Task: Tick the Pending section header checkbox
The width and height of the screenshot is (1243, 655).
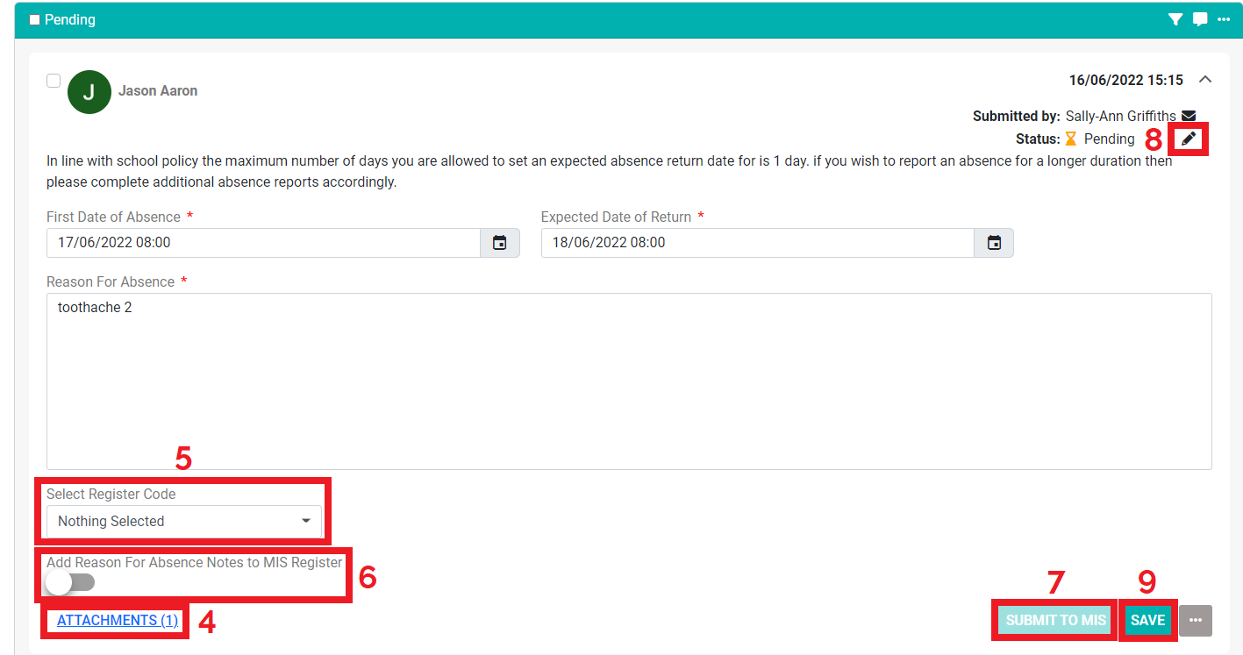Action: tap(35, 20)
